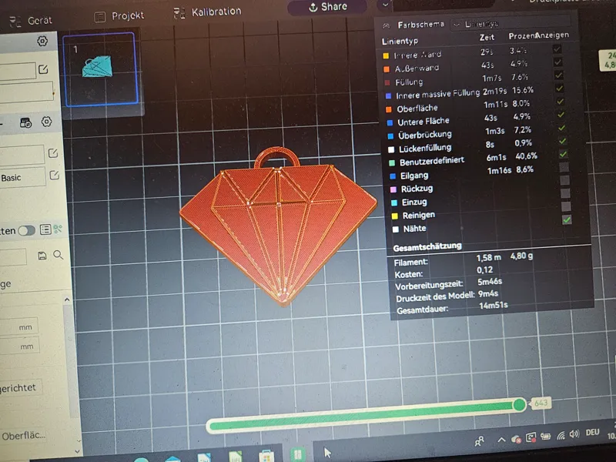Screen dimensions: 616x462
Task: Search settings with magnifier icon
Action: click(59, 255)
